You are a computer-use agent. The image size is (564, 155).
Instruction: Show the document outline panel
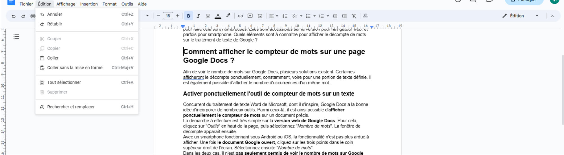[16, 37]
